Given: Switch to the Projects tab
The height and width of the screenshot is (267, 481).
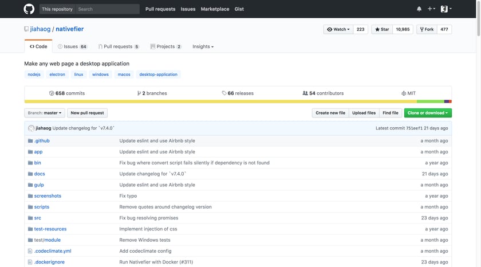Looking at the screenshot, I should (x=165, y=46).
